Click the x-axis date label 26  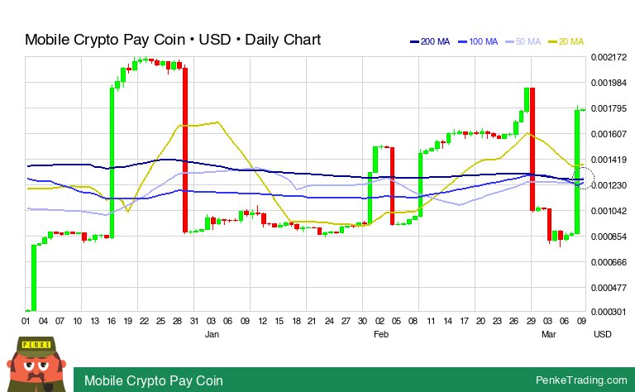514,321
